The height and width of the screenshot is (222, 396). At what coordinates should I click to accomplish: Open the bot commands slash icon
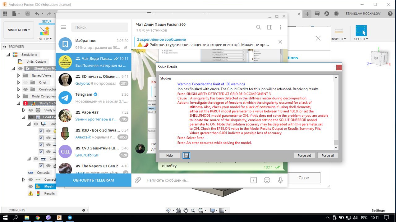pyautogui.click(x=254, y=180)
